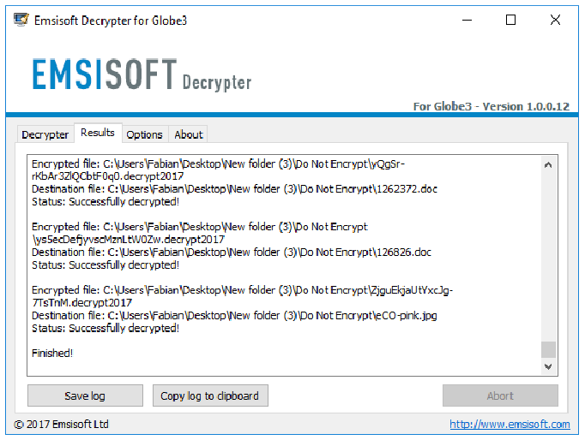Click the empty scrollbar track above the thumb

point(548,257)
